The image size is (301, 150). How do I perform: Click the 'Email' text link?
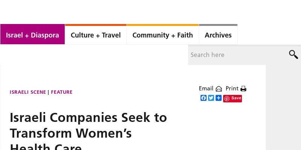206,88
